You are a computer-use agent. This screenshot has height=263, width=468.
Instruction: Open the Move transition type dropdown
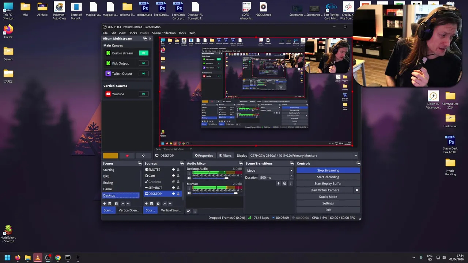click(269, 171)
